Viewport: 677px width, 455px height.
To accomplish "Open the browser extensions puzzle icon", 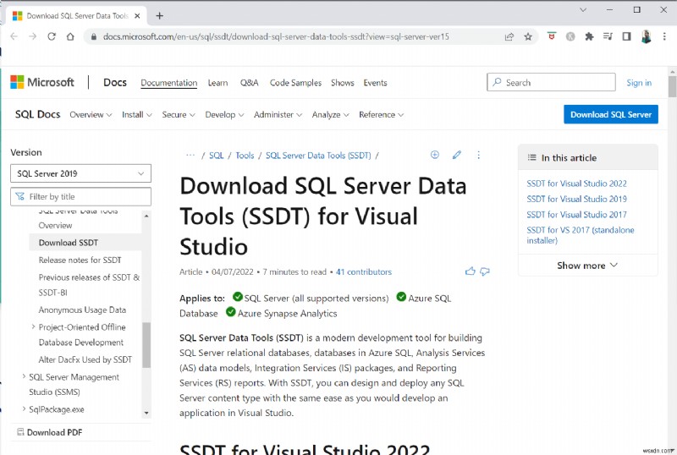I will pos(589,36).
